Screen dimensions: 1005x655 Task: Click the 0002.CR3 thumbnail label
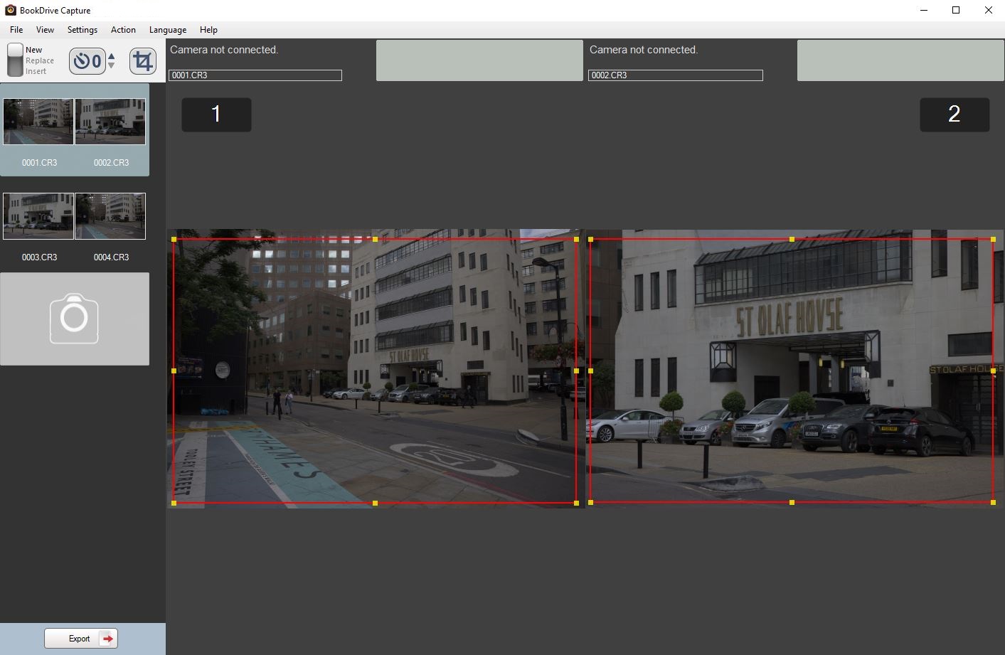tap(111, 163)
